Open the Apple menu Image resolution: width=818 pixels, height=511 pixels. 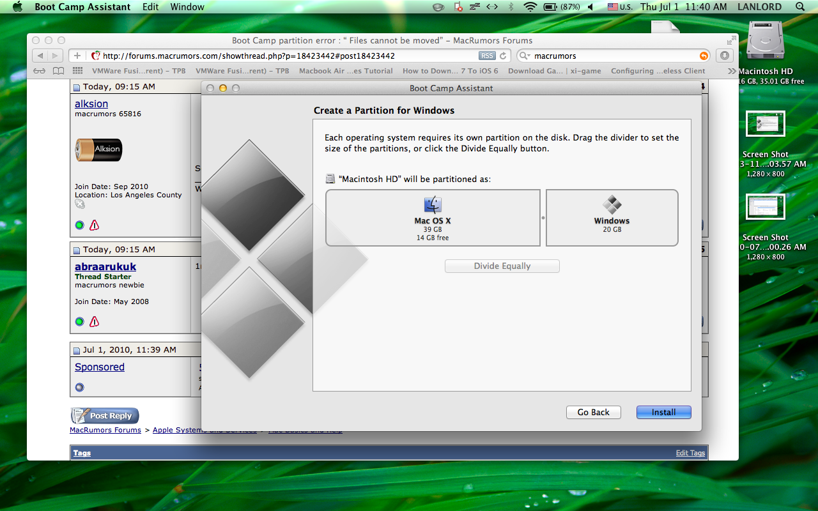(17, 7)
